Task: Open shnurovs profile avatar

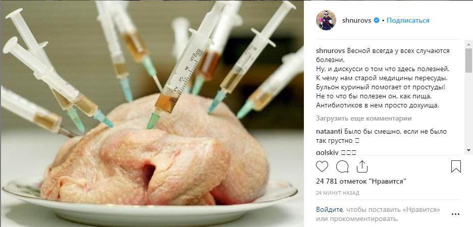Action: click(326, 20)
